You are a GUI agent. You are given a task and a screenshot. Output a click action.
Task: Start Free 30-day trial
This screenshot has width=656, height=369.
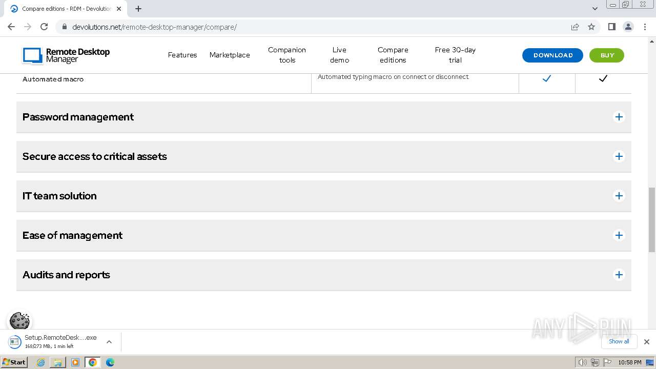pos(455,55)
